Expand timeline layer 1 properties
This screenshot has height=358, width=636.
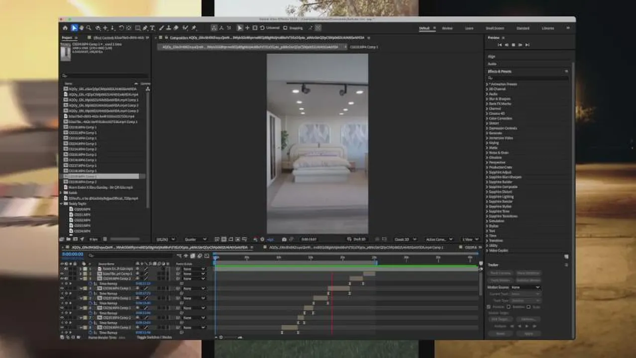80,269
